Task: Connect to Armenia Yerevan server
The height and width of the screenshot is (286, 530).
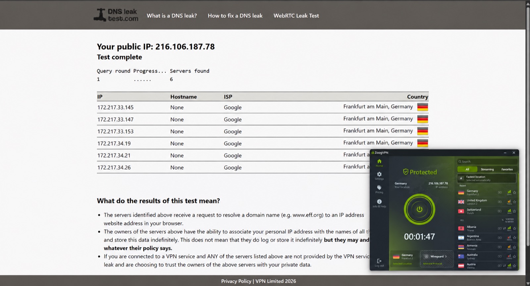Action: tap(487, 247)
